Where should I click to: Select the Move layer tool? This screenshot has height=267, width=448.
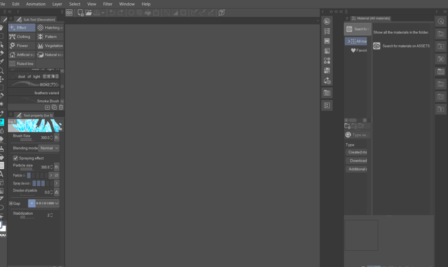pos(2,79)
